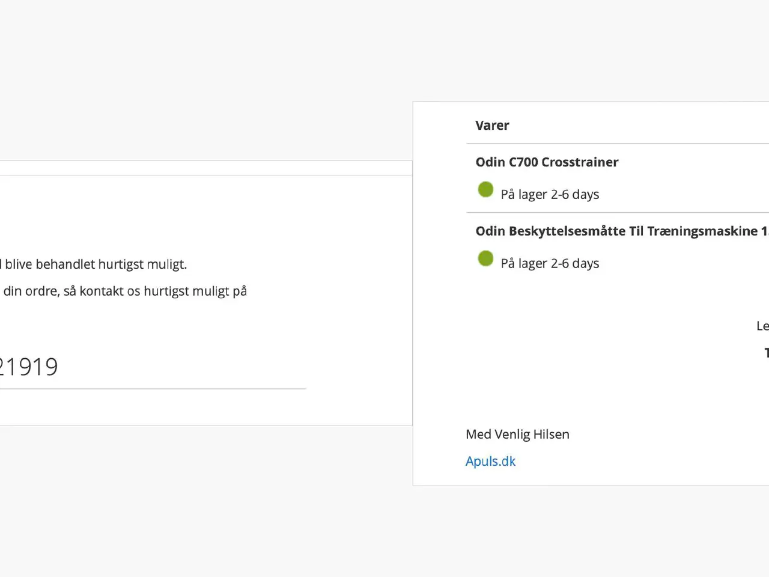The height and width of the screenshot is (577, 769).
Task: Select the Odin Beskyttelsesmåtte Til Træningsmaskine item
Action: click(x=622, y=231)
